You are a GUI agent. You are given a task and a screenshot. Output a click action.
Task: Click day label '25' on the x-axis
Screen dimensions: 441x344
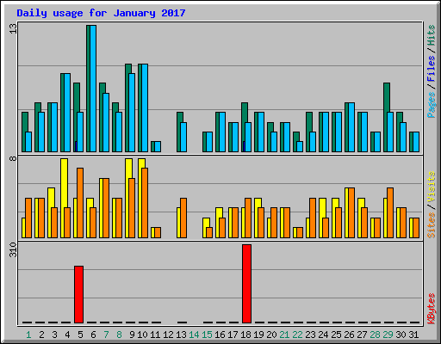pos(336,335)
